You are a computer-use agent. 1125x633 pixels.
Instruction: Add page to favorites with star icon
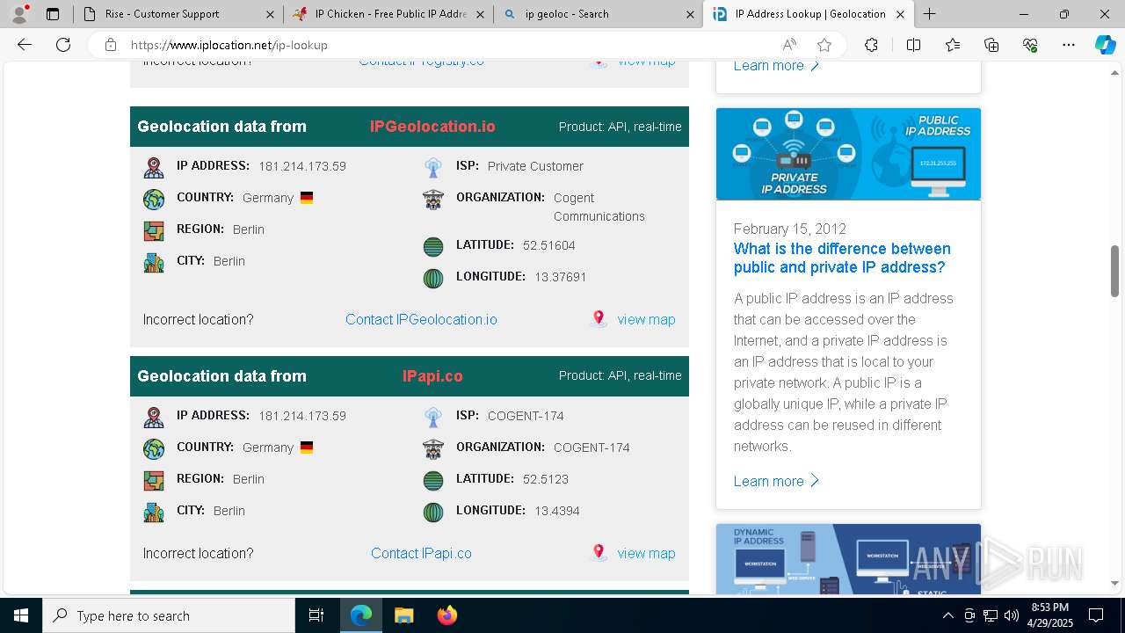coord(824,45)
